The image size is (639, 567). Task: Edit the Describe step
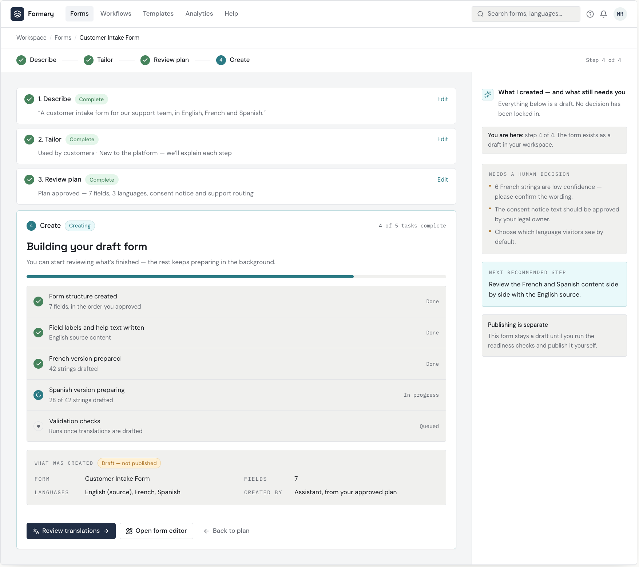click(442, 99)
